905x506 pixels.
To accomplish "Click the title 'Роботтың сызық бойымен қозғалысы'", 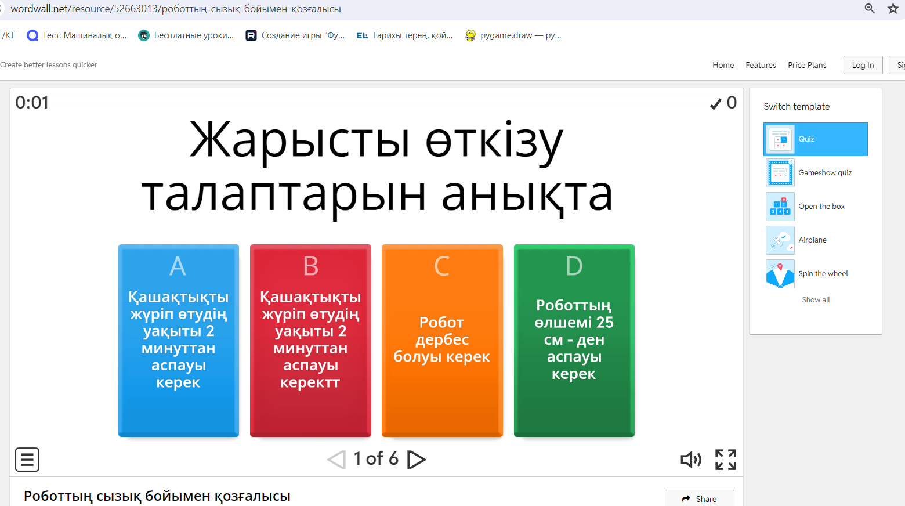I will (157, 496).
